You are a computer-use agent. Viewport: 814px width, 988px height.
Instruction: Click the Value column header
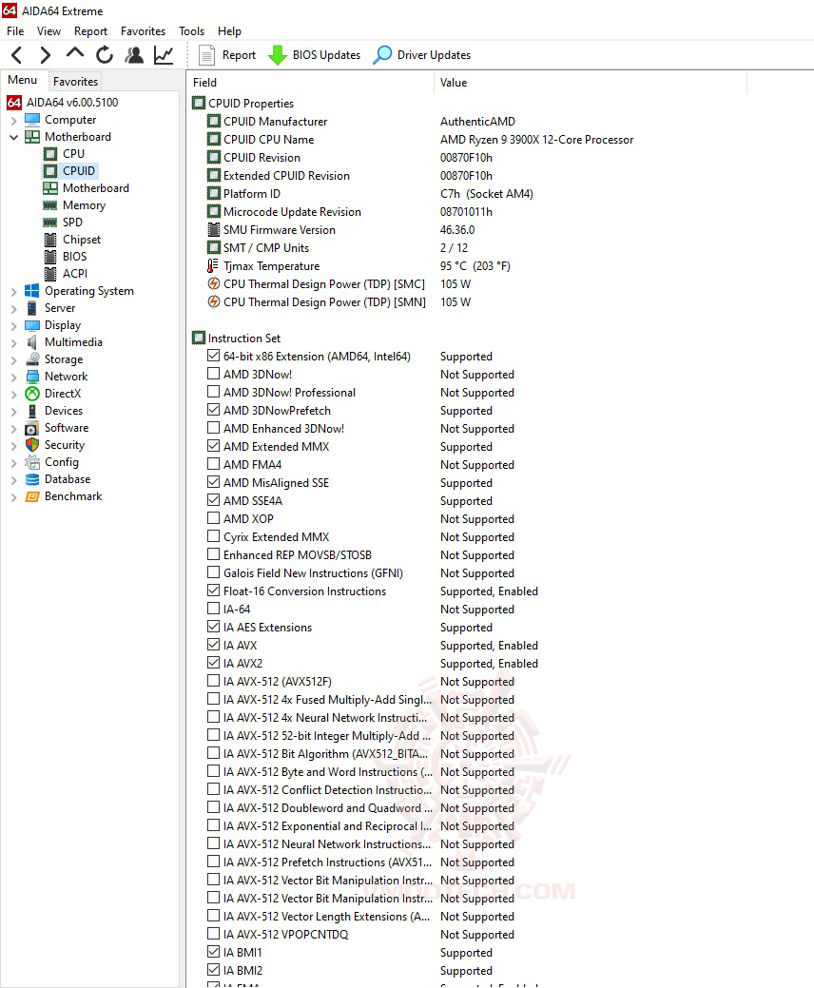point(591,83)
